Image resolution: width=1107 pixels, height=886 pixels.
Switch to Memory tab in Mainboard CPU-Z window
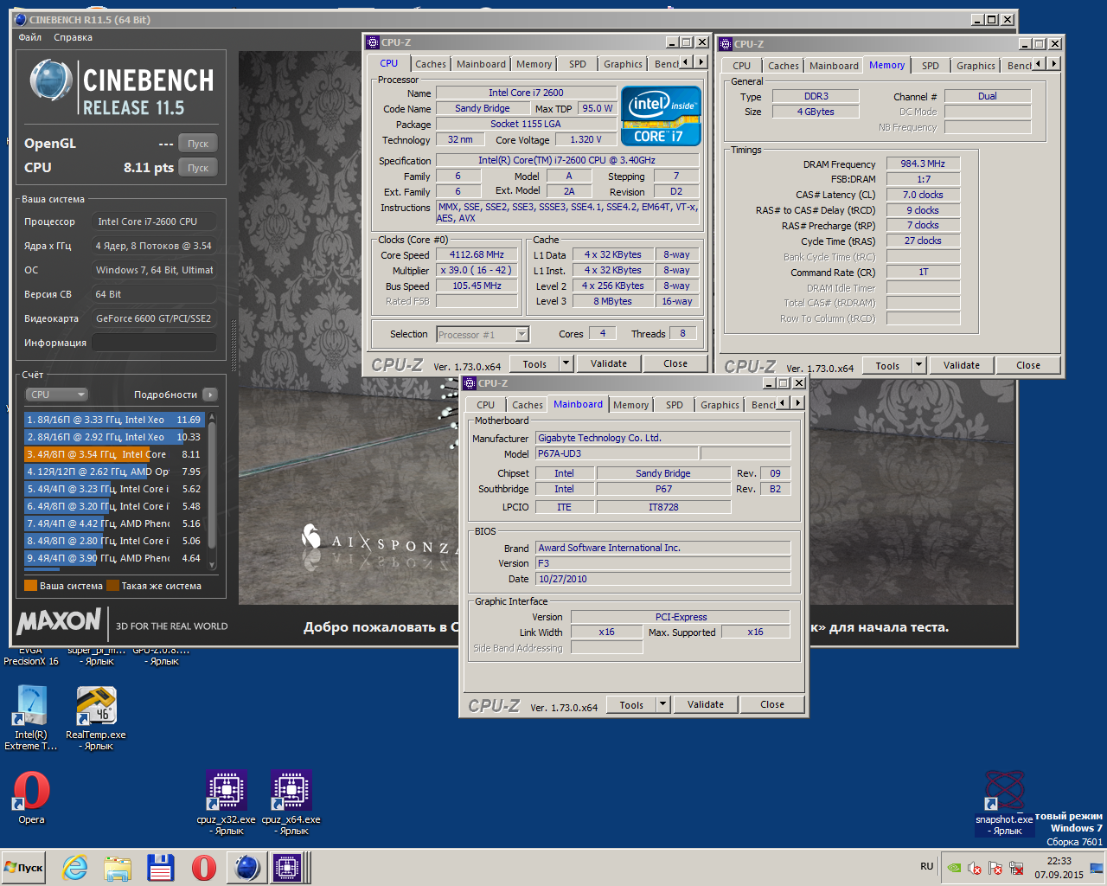[630, 405]
